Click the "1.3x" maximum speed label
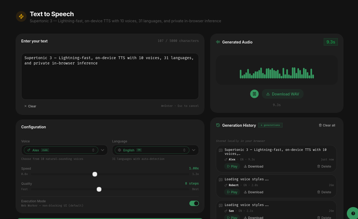The height and width of the screenshot is (219, 358). click(195, 174)
